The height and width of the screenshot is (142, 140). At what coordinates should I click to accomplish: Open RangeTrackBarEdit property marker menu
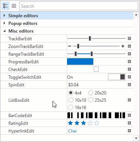(x=129, y=54)
